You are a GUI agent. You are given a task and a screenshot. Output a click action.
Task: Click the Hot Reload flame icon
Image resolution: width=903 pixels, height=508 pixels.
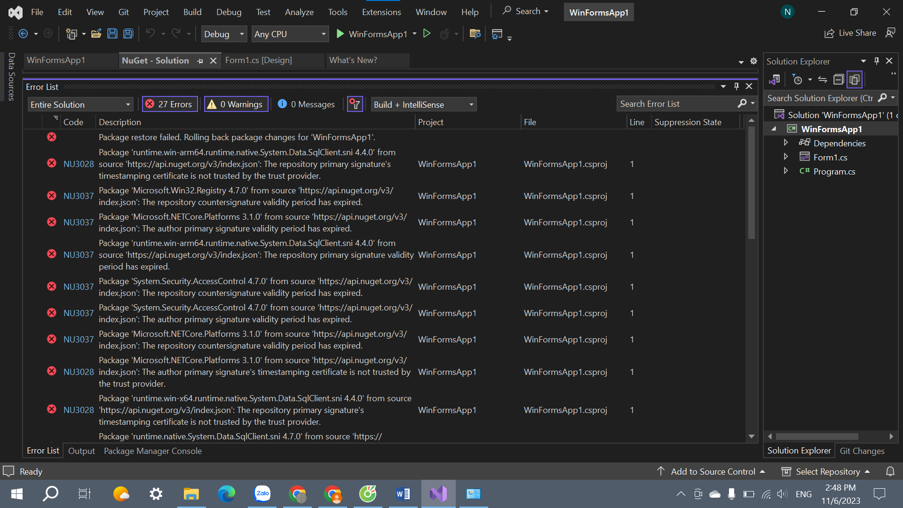point(444,34)
